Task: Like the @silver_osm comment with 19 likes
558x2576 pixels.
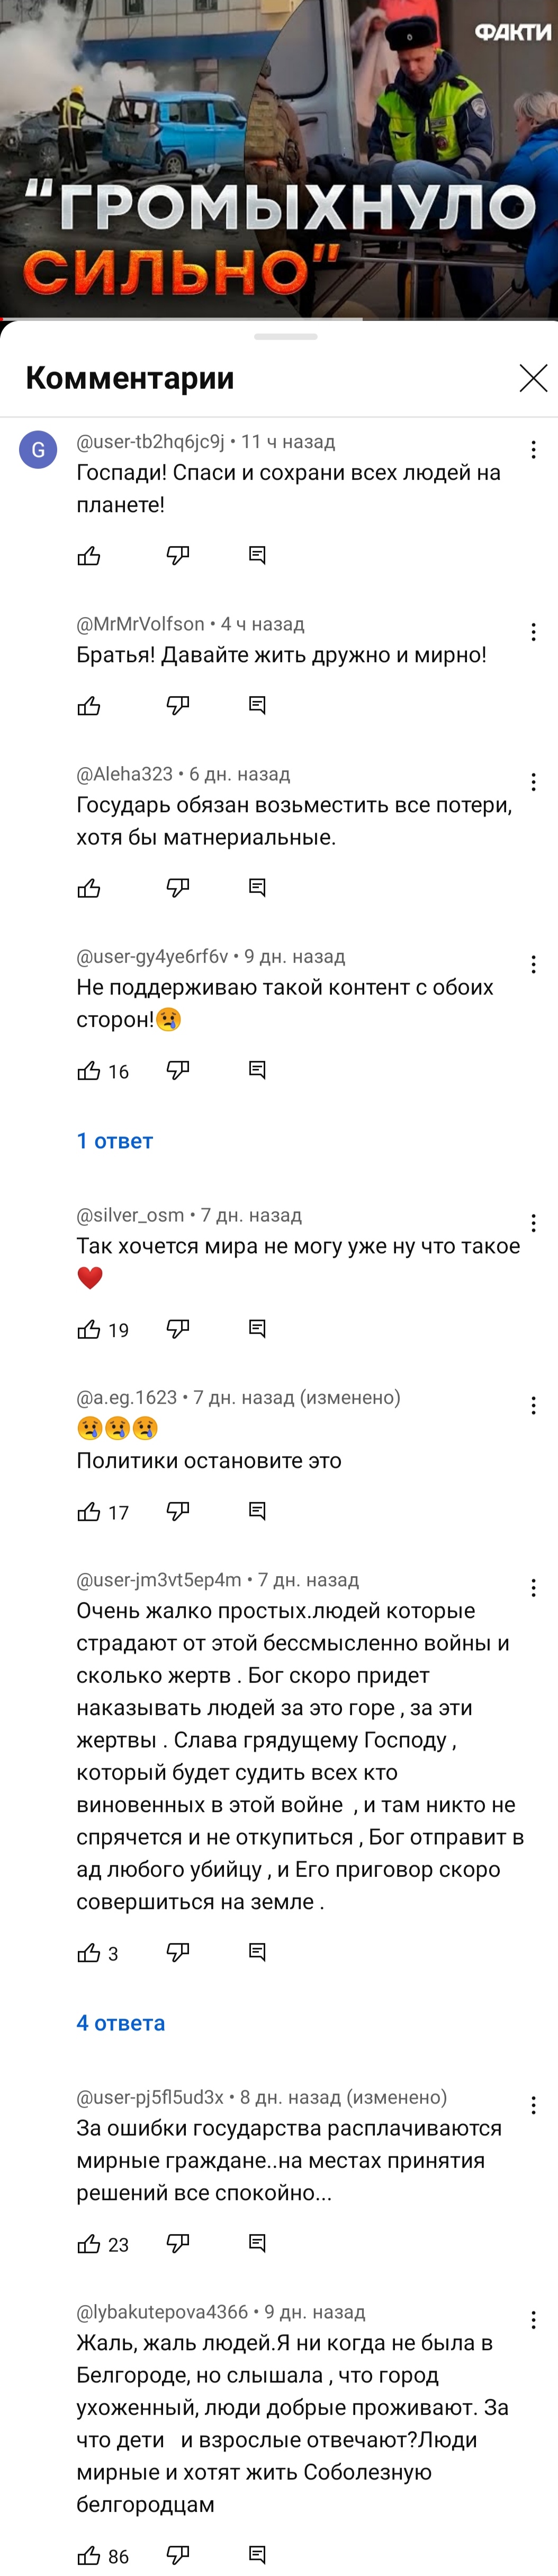Action: tap(89, 1329)
